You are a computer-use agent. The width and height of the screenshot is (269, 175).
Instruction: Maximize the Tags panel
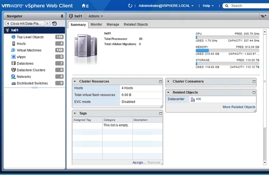click(x=160, y=113)
